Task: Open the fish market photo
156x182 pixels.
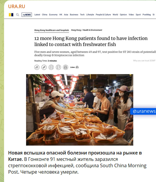Action: coord(79,110)
